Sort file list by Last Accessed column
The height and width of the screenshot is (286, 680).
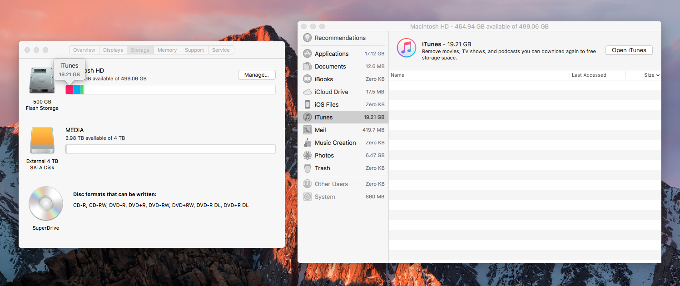pyautogui.click(x=597, y=75)
